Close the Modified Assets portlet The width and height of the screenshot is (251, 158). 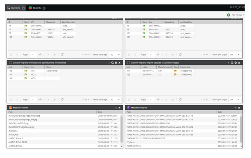click(120, 108)
